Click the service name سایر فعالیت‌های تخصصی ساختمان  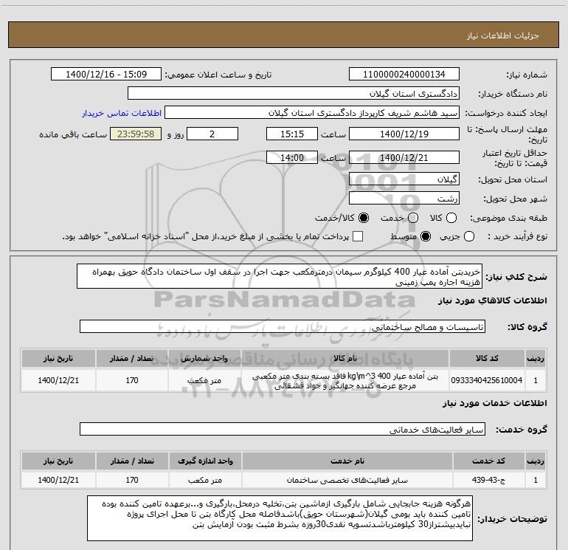(x=347, y=480)
